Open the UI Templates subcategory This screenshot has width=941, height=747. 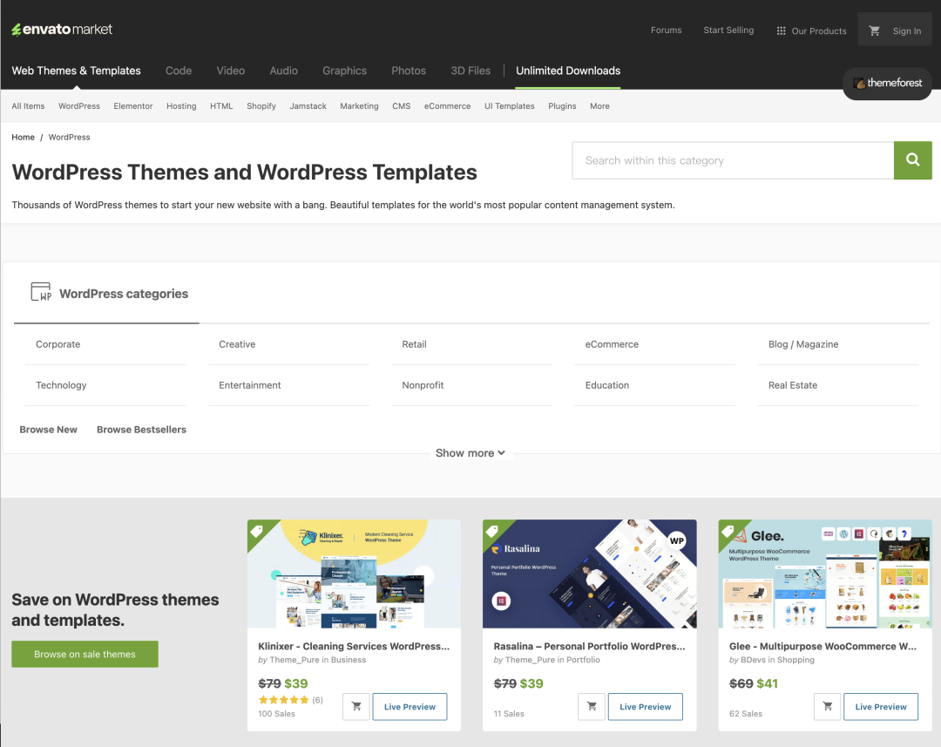pyautogui.click(x=510, y=106)
